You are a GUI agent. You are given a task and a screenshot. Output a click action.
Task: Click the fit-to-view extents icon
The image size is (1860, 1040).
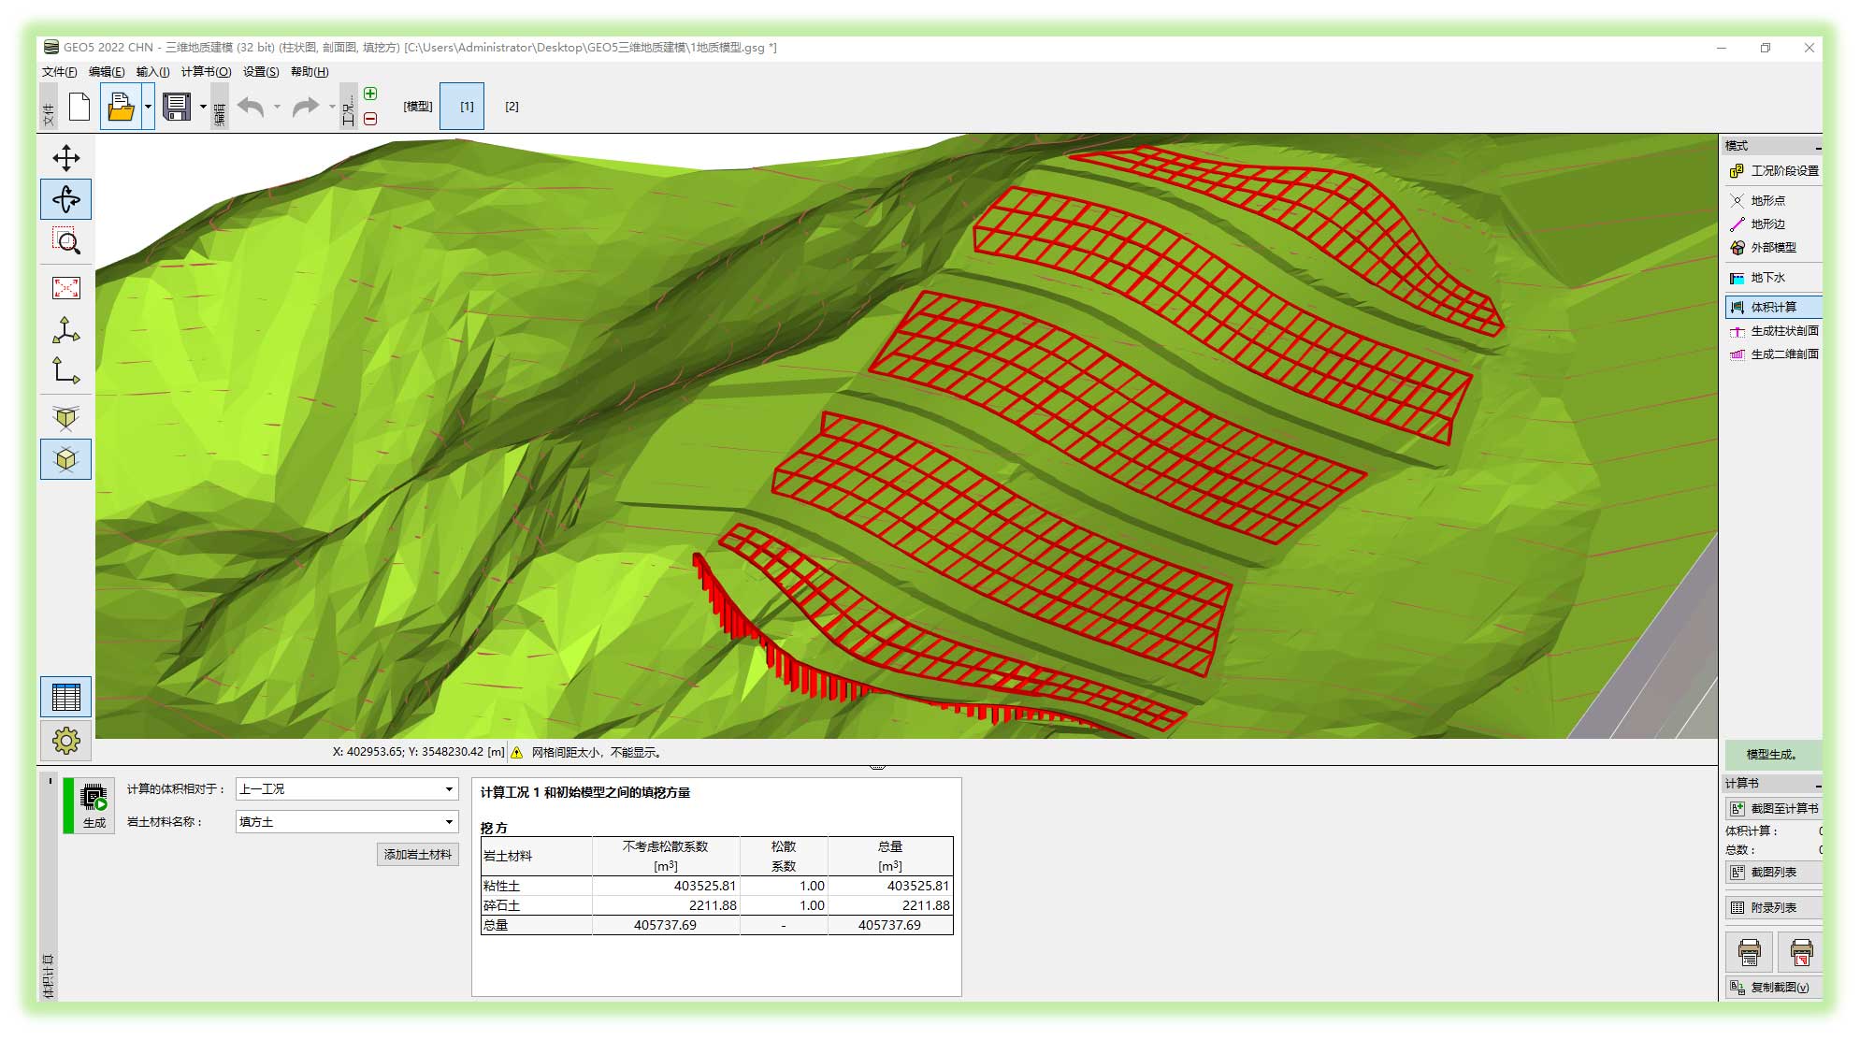65,288
